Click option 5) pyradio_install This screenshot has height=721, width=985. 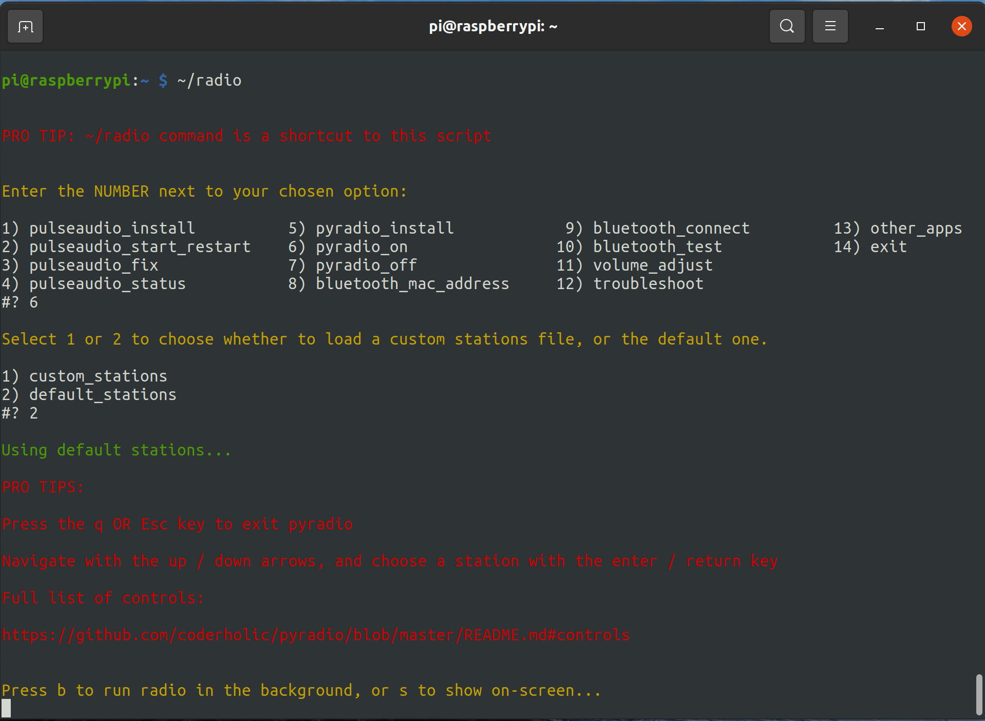371,228
